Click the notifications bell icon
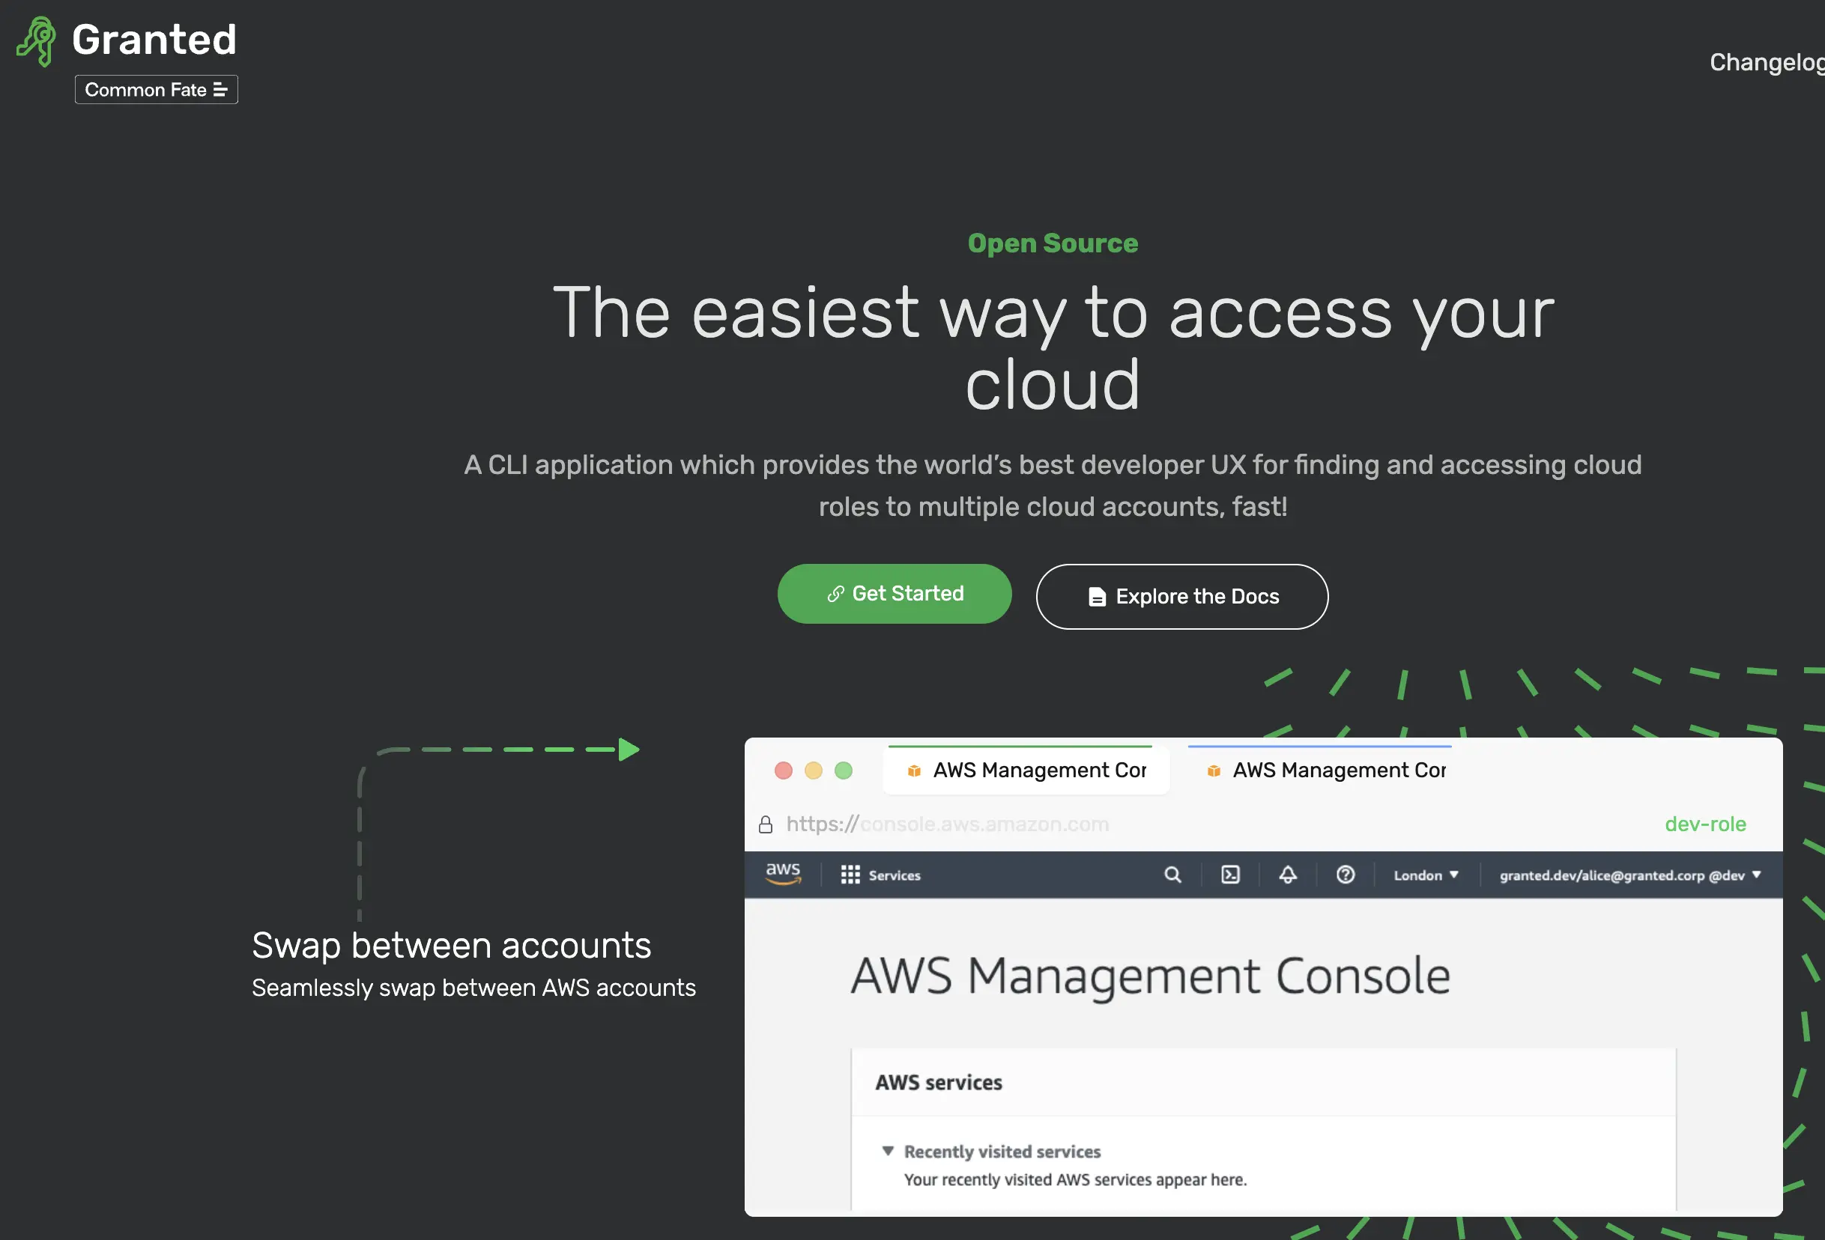The height and width of the screenshot is (1240, 1825). 1287,875
